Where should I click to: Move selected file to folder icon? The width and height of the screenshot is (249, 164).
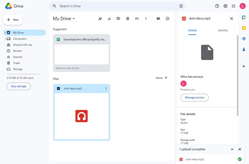click(x=118, y=19)
